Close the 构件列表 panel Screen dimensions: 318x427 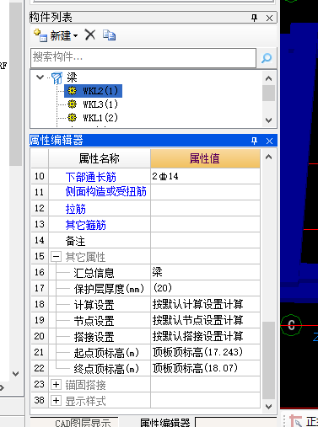coord(269,19)
